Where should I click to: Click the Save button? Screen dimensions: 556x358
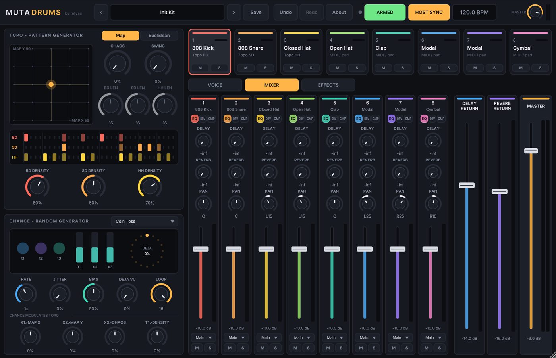(256, 12)
